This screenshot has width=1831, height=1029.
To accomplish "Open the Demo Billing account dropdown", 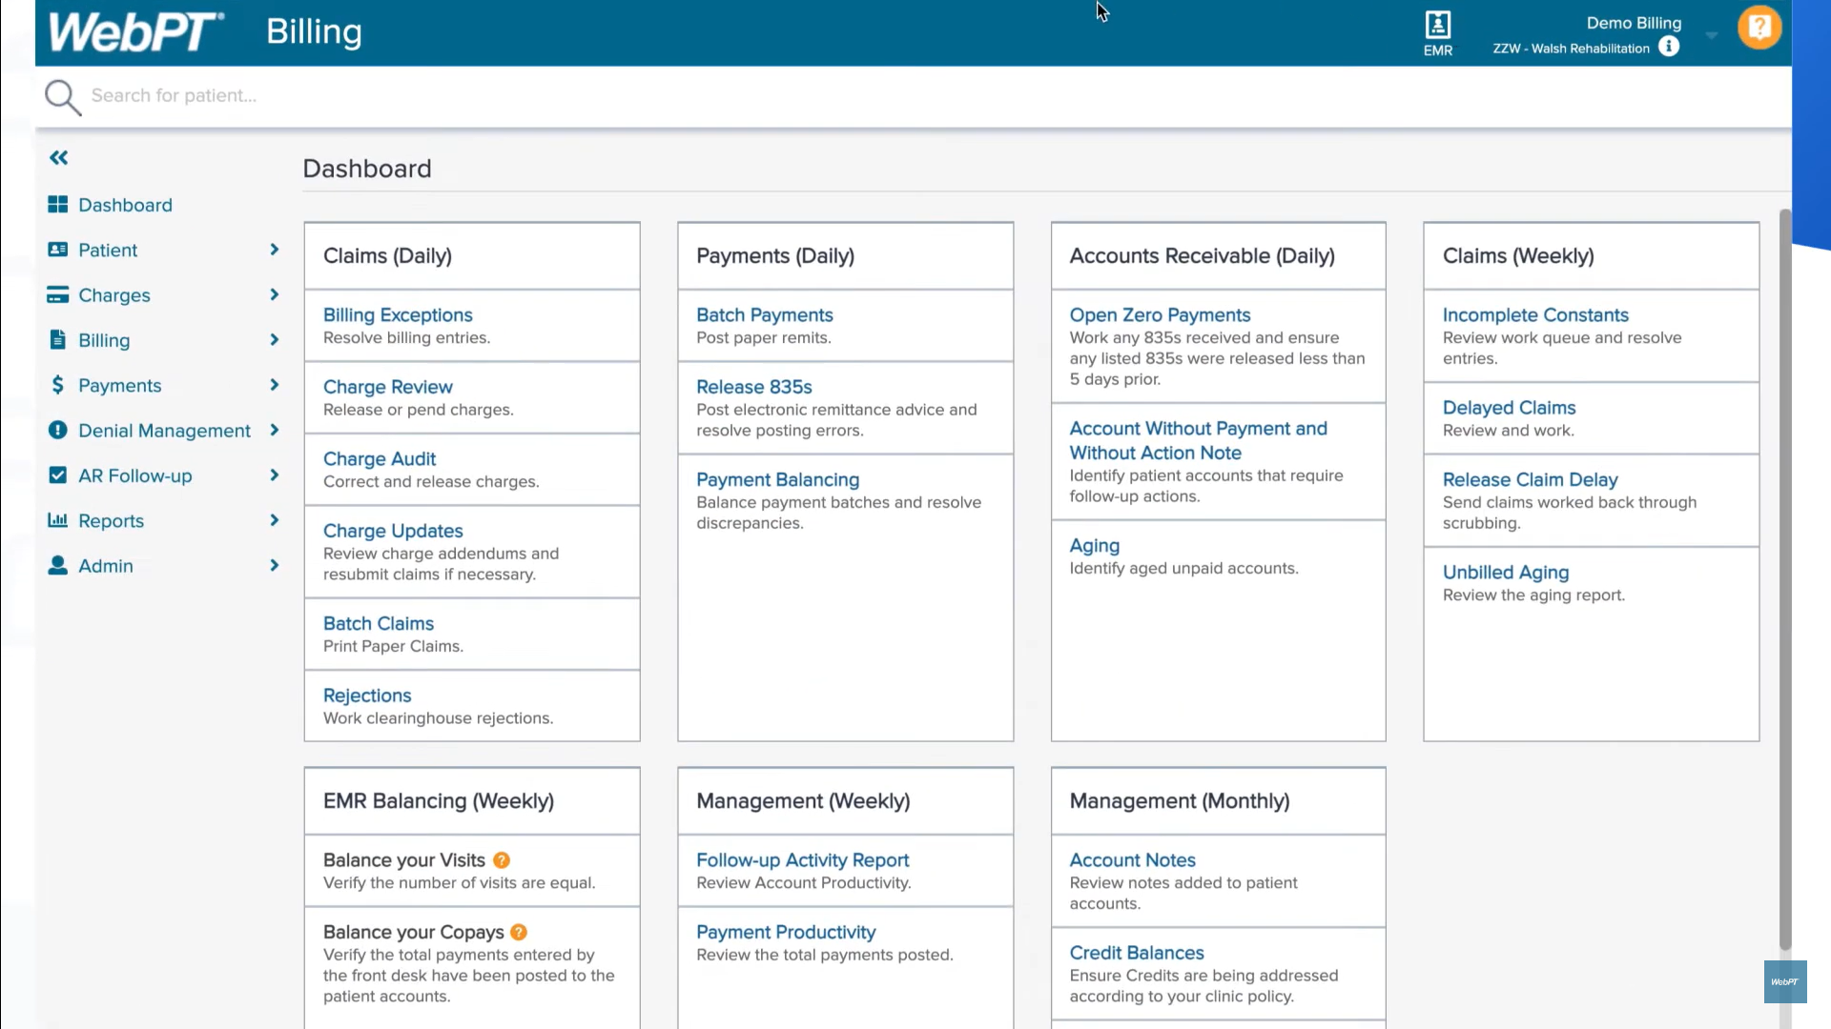I will point(1711,36).
